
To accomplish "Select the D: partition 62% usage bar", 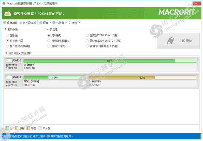I will (142, 77).
